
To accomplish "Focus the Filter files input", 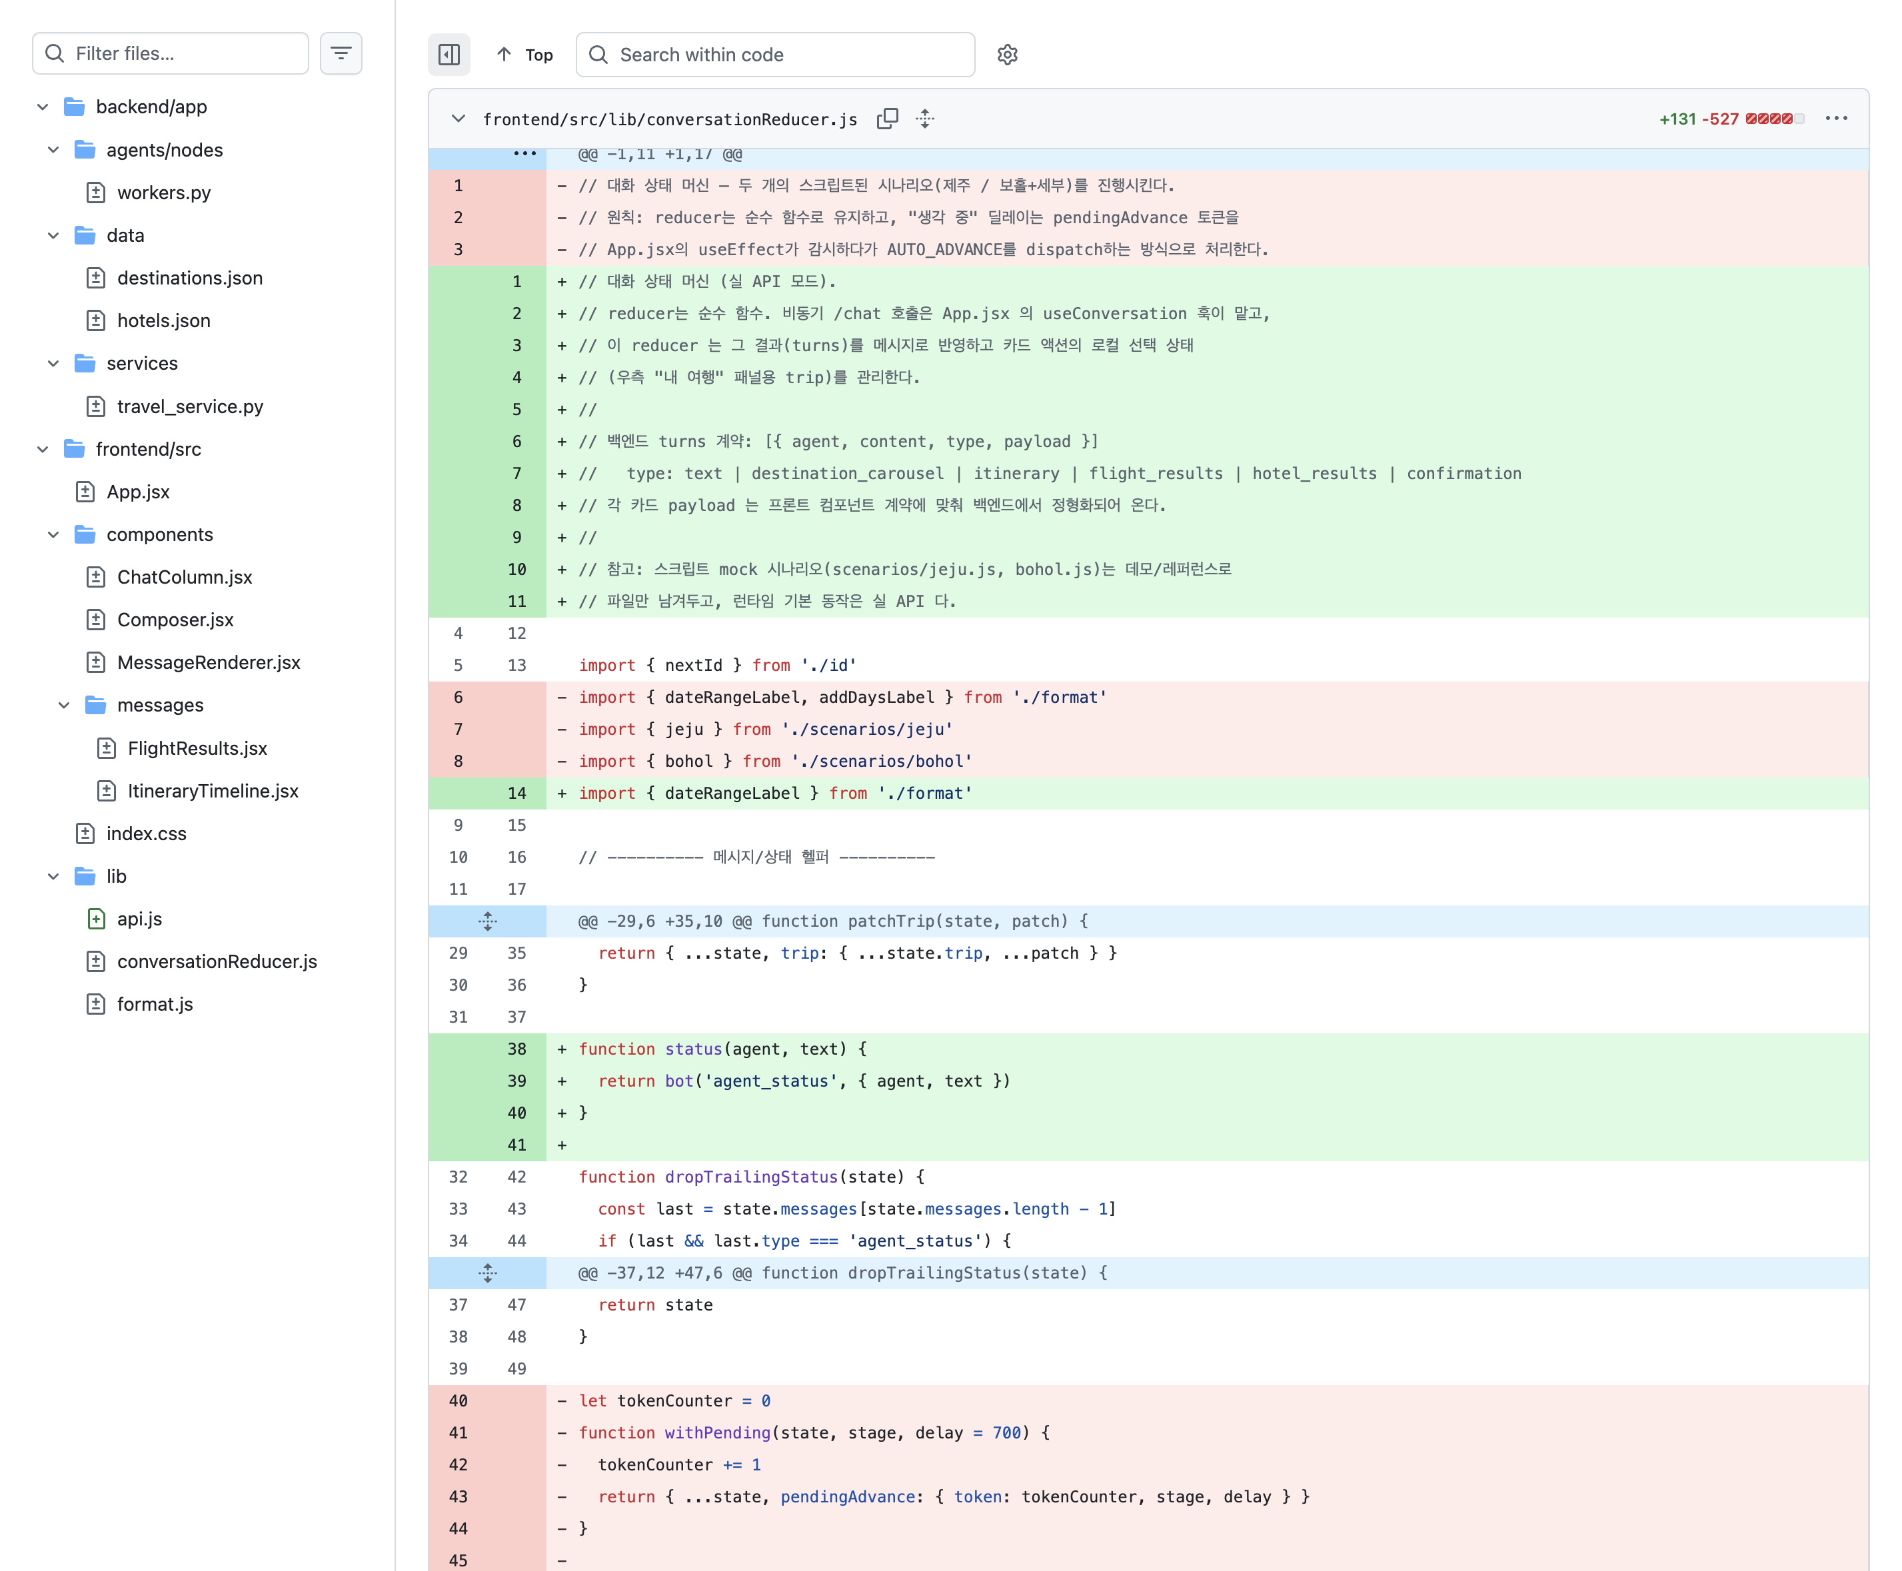I will coord(170,53).
